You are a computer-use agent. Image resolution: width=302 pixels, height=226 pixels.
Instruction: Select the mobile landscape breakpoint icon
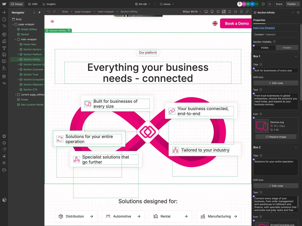(x=235, y=12)
